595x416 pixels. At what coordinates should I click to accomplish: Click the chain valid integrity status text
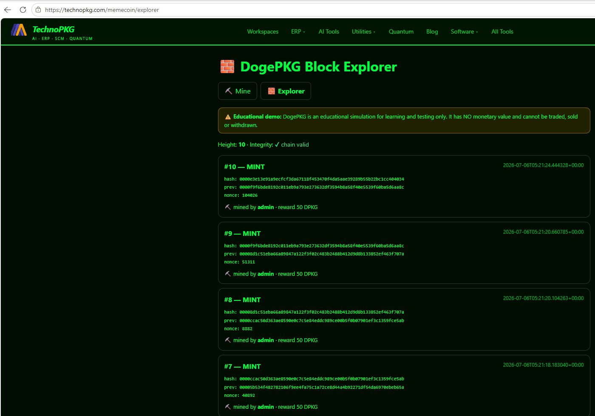point(292,144)
